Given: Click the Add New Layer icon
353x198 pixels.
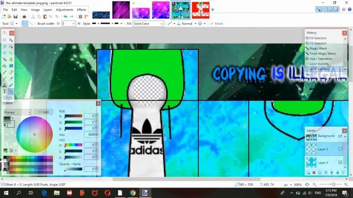Looking at the screenshot, I should (308, 172).
